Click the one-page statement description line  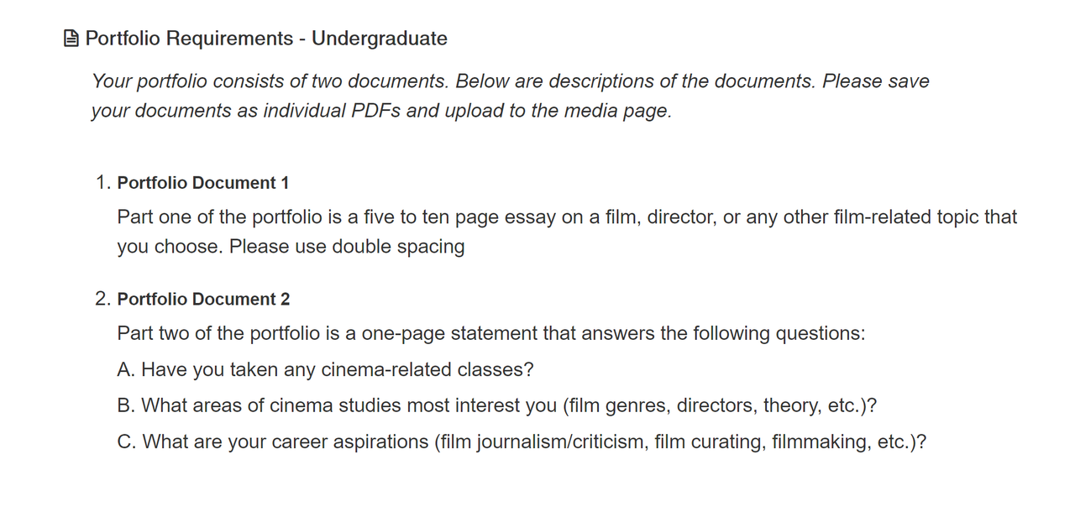coord(491,334)
